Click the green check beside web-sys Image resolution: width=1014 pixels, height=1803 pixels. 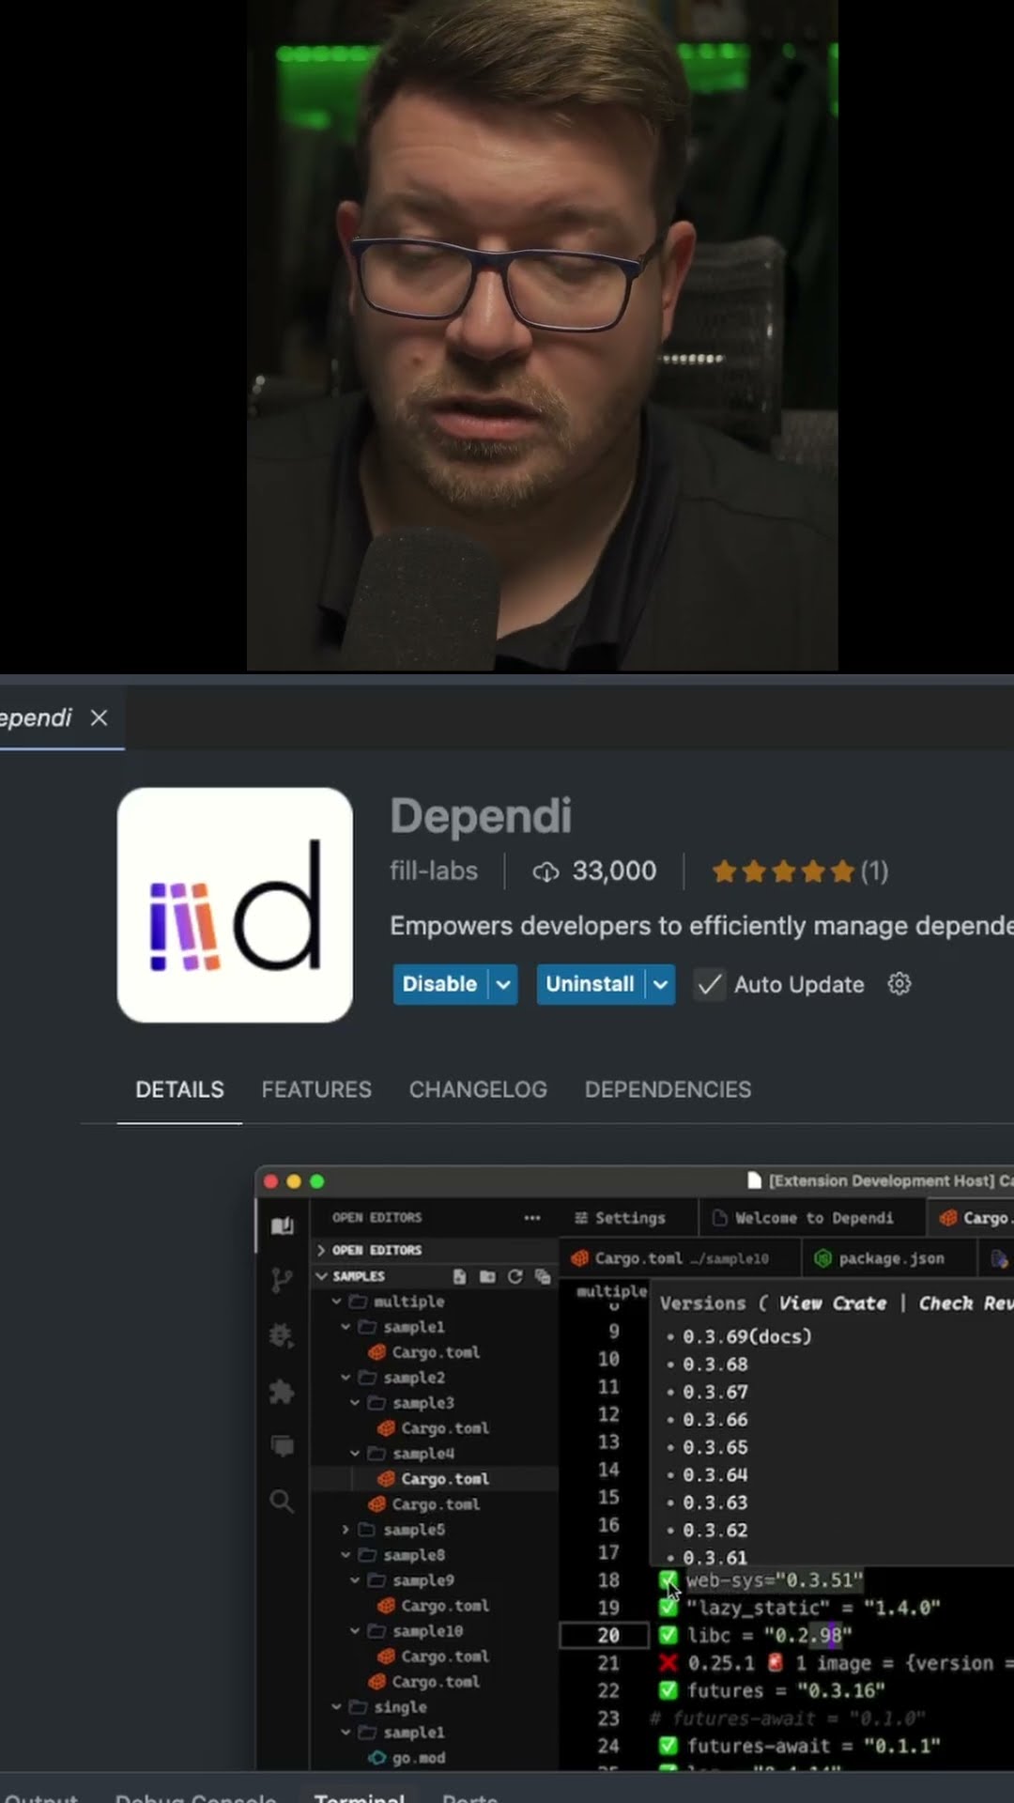tap(668, 1580)
